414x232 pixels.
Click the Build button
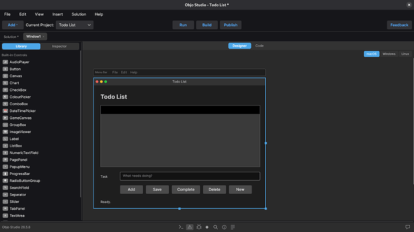click(x=207, y=25)
